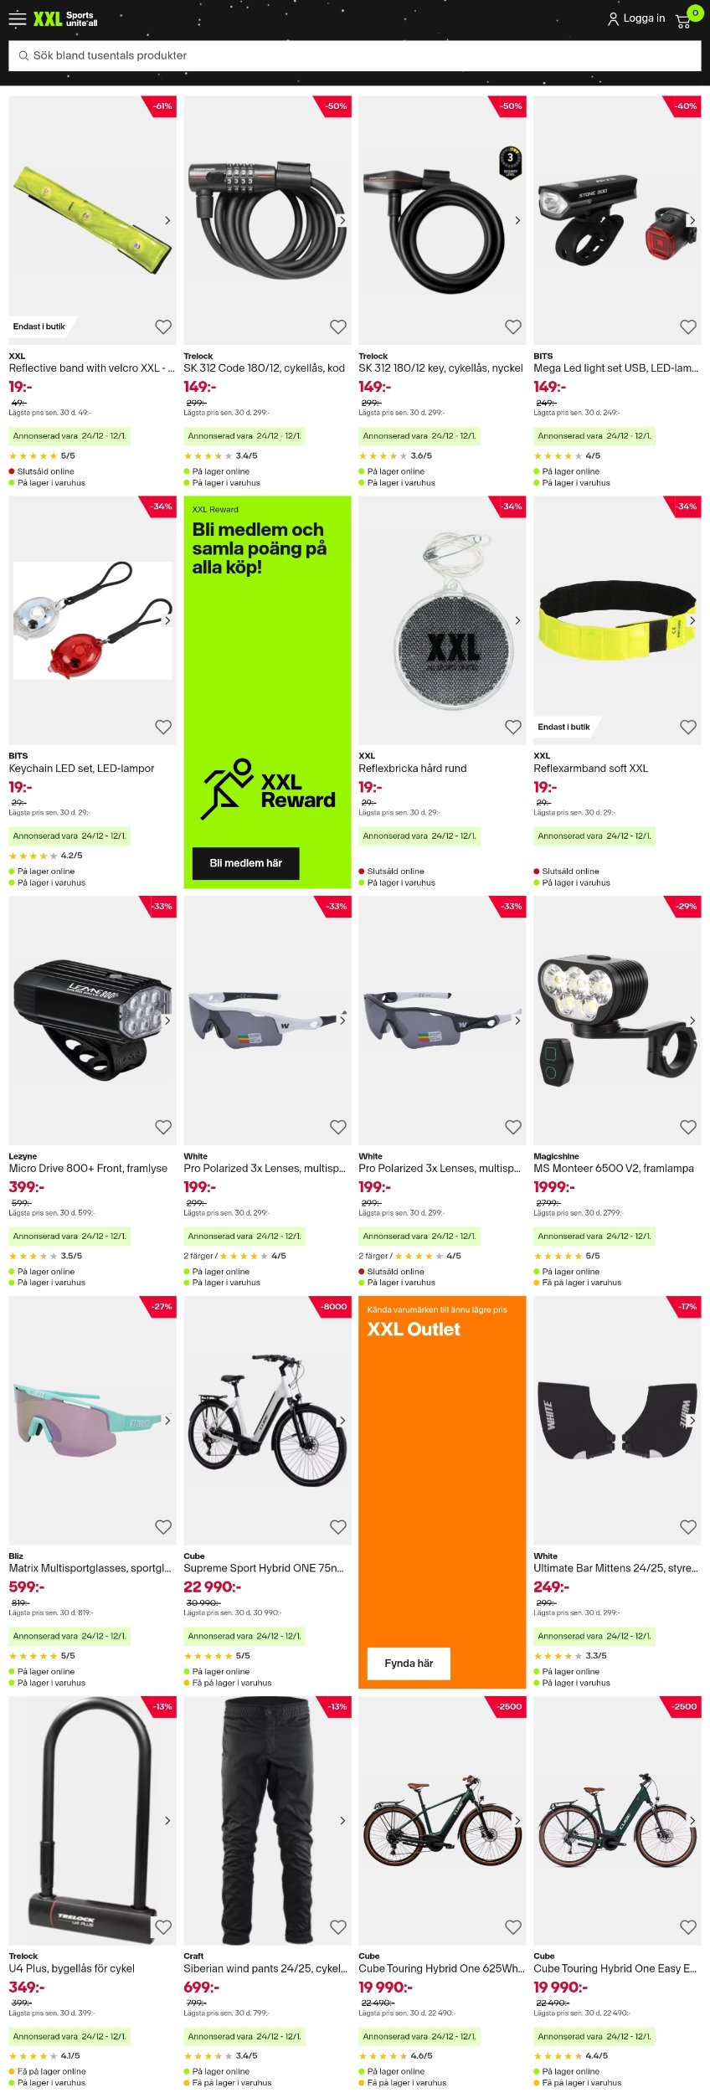Show next image of SK 312 Code lock
Image resolution: width=710 pixels, height=2093 pixels.
click(x=342, y=220)
